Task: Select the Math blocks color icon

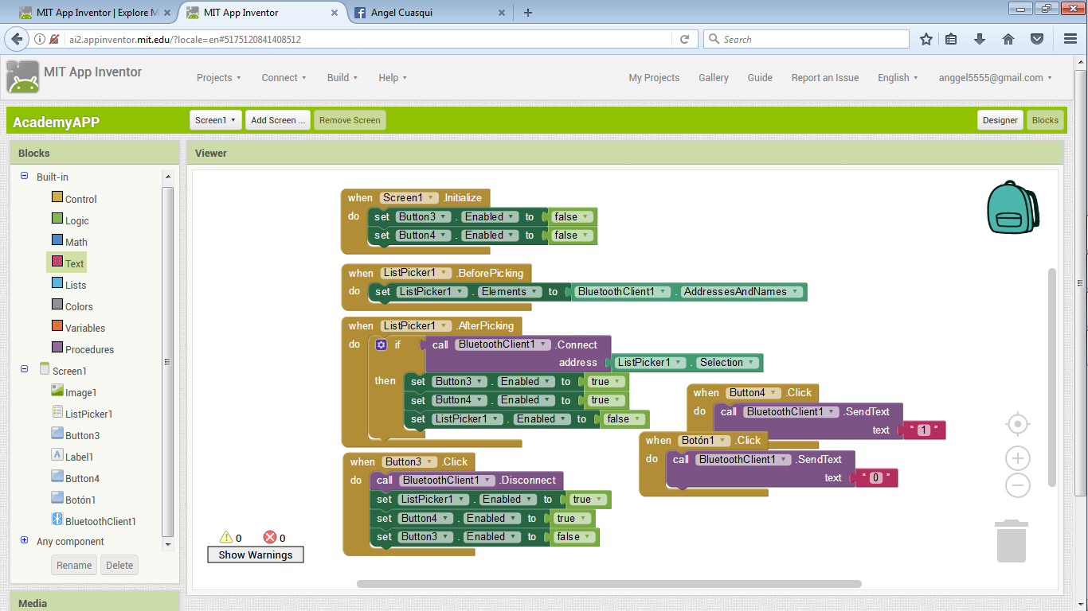Action: pos(57,239)
